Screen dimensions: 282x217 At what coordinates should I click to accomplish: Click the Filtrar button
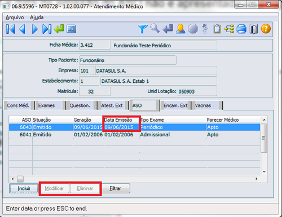click(x=115, y=188)
